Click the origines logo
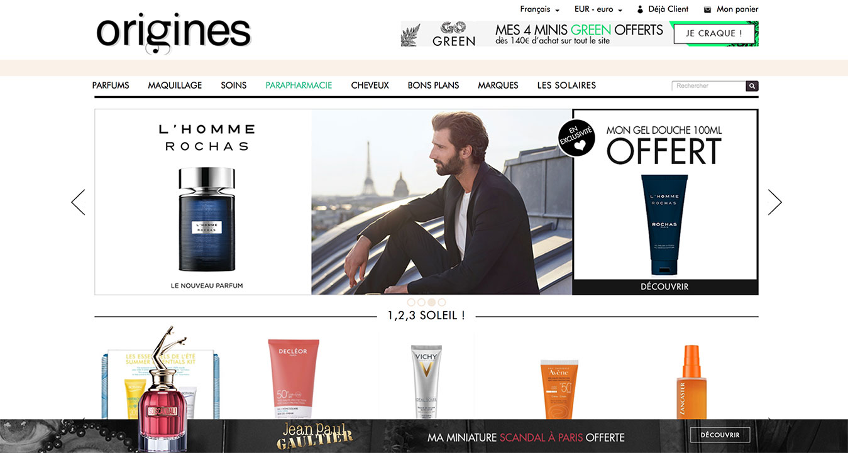This screenshot has width=848, height=453. (173, 33)
